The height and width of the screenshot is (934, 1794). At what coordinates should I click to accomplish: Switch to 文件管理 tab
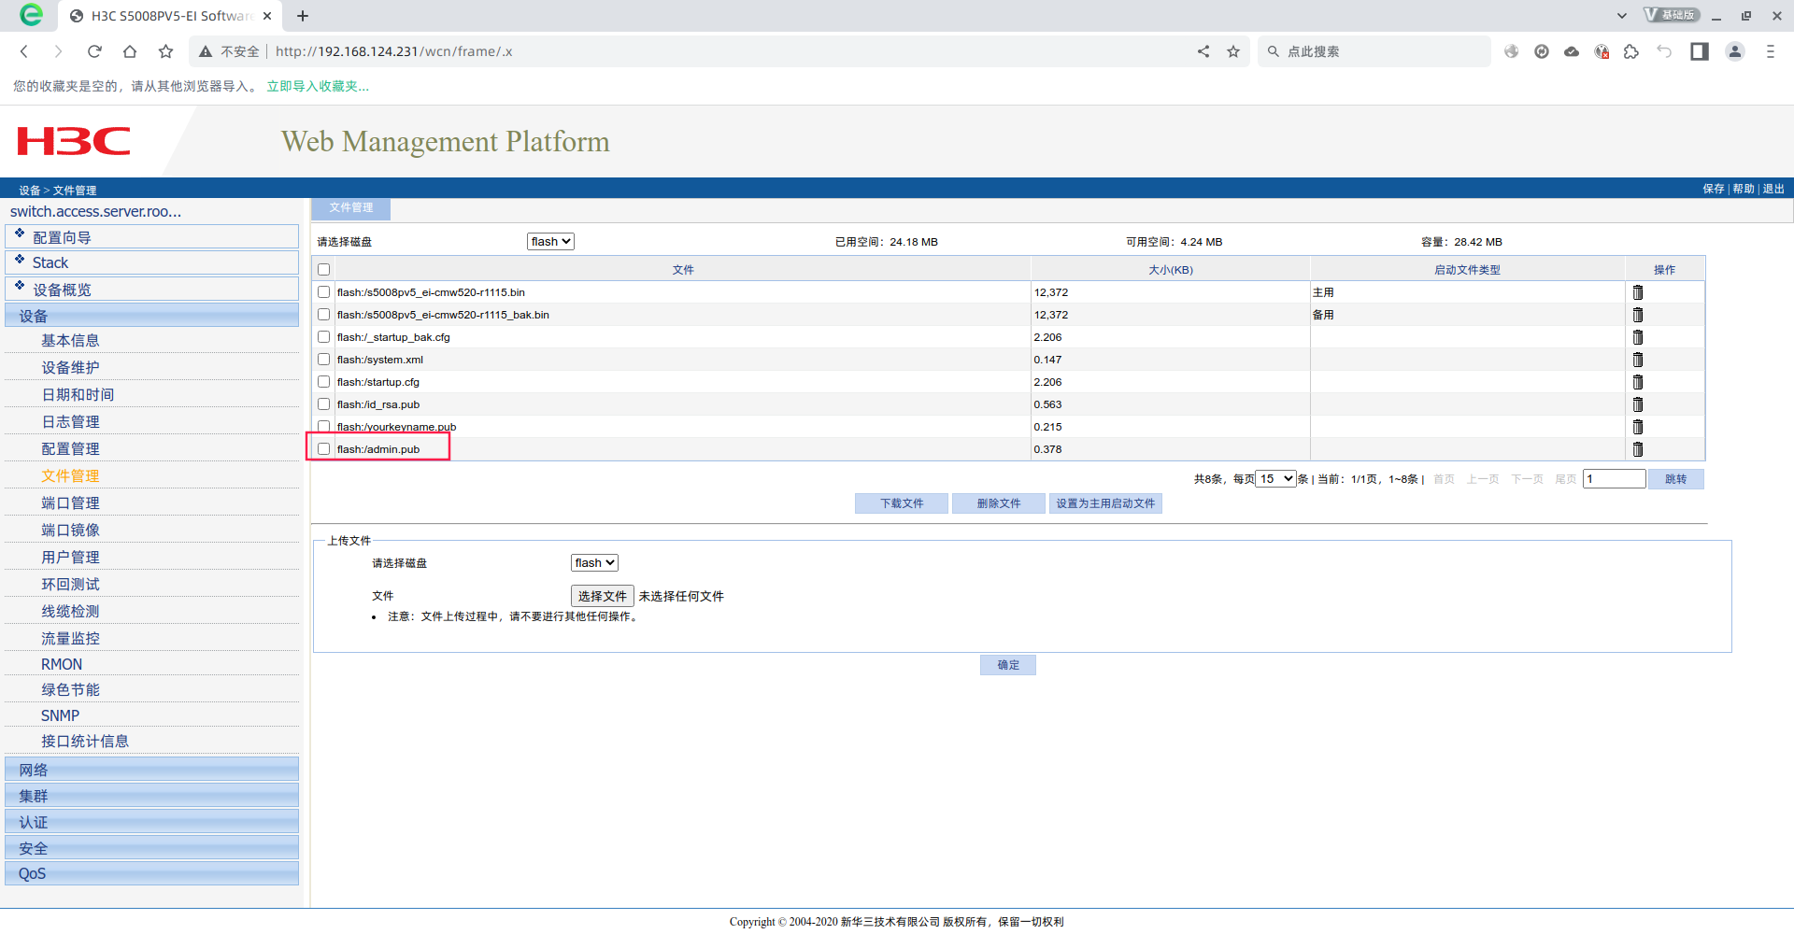coord(351,208)
